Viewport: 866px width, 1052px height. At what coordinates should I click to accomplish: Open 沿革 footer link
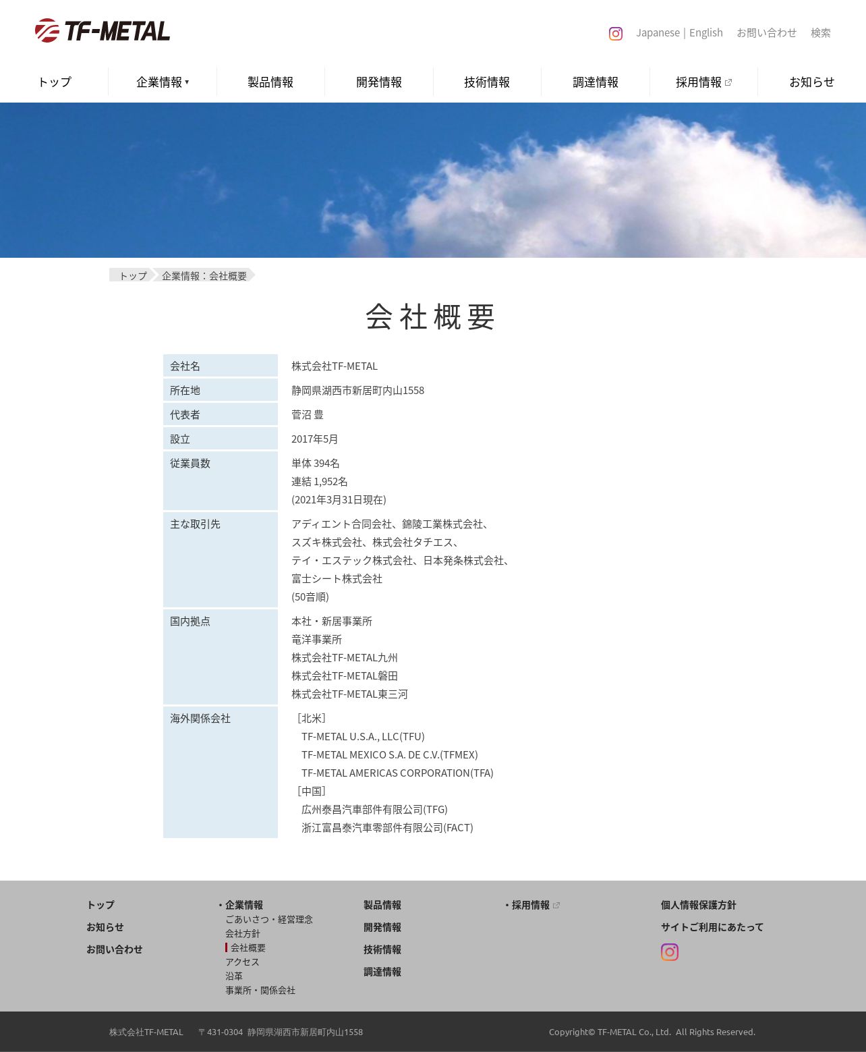tap(234, 976)
